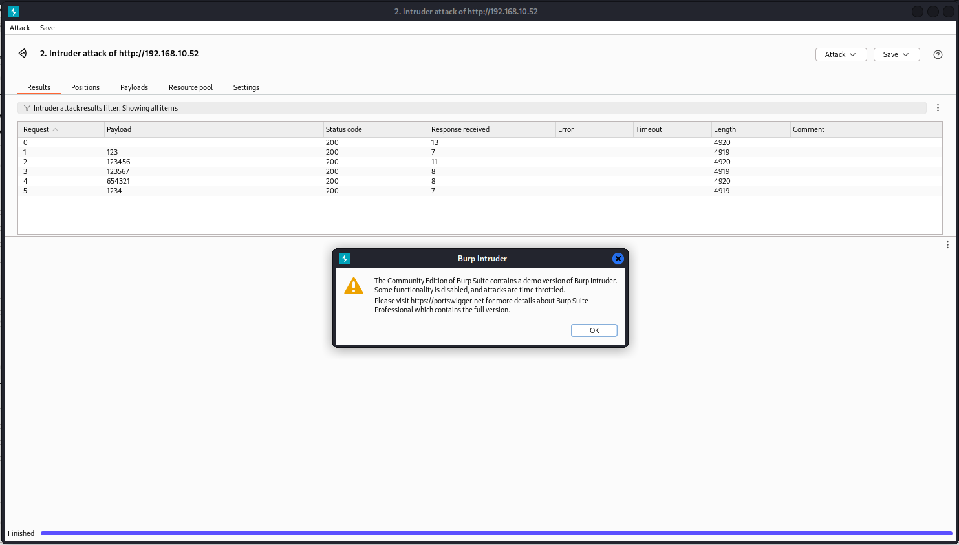Image resolution: width=959 pixels, height=545 pixels.
Task: Sort by the Payload column header
Action: 213,129
